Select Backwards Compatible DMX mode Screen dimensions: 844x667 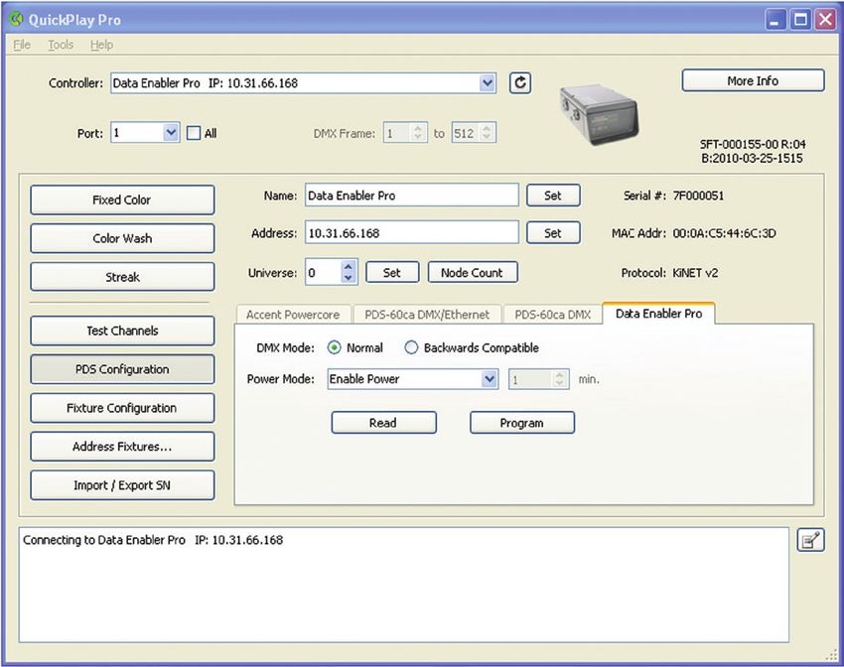[x=411, y=347]
